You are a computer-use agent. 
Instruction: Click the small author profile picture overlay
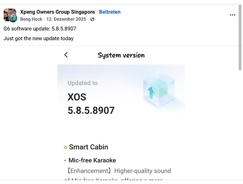point(13,18)
